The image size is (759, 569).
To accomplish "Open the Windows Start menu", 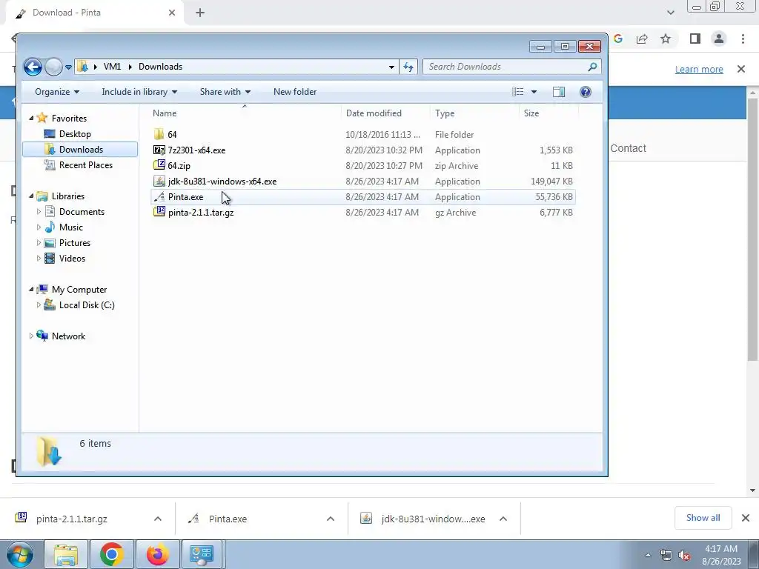I will [19, 554].
